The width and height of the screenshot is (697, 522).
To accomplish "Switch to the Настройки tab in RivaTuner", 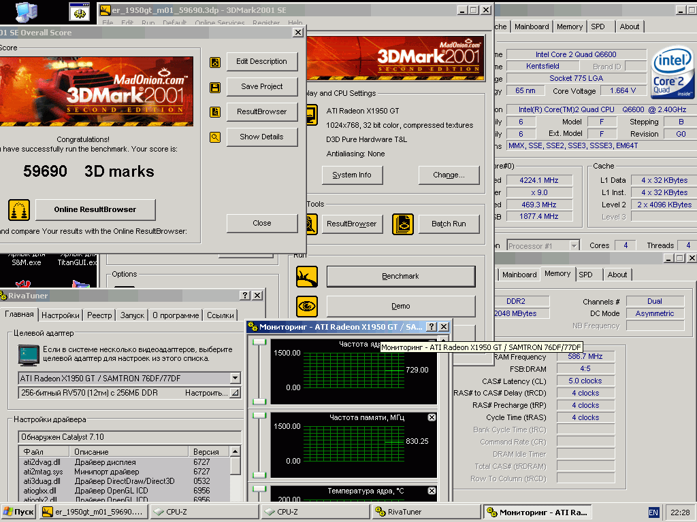I will pyautogui.click(x=61, y=315).
